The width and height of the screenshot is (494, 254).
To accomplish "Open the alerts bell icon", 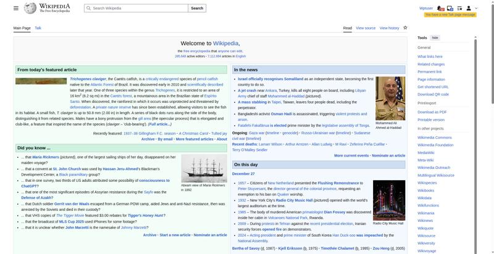I will [441, 8].
